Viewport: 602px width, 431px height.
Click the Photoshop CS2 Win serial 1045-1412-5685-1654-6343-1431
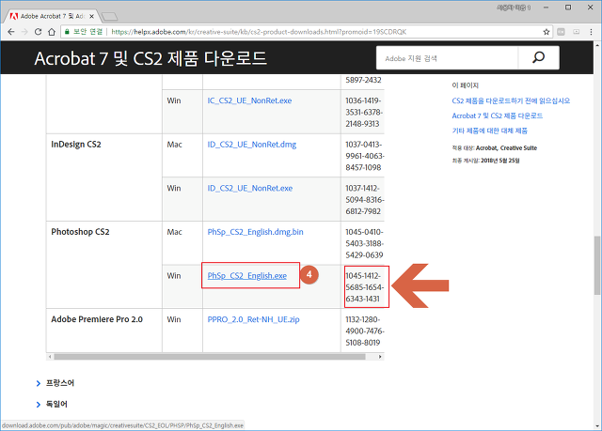364,287
